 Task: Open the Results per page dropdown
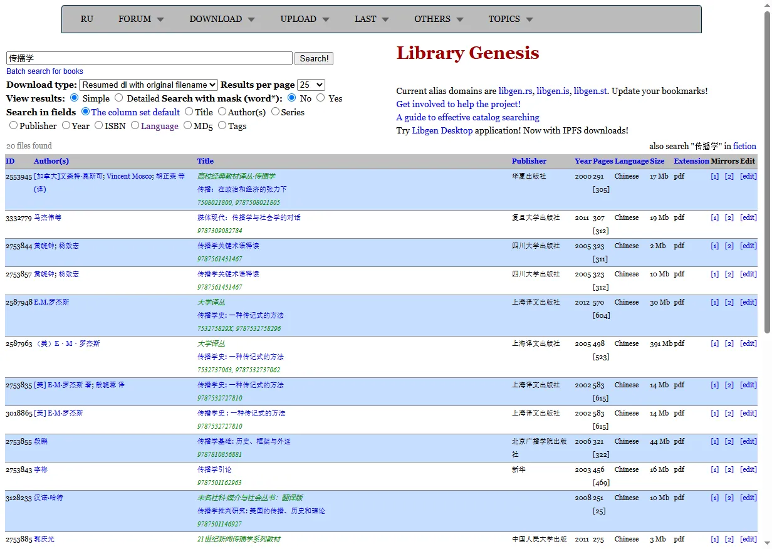[311, 85]
